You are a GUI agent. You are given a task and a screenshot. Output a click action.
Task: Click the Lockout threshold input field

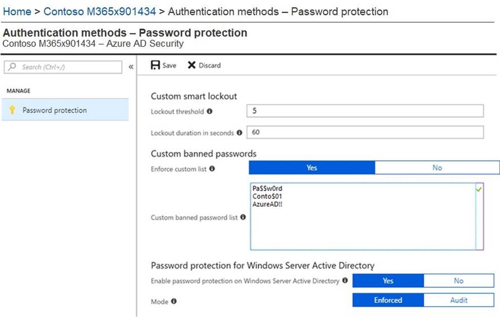(x=365, y=111)
